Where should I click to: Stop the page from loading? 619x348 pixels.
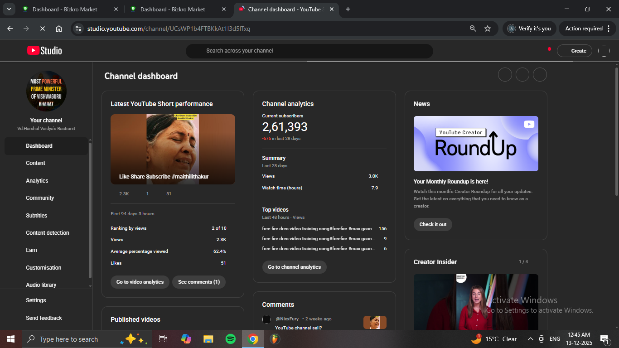(42, 29)
